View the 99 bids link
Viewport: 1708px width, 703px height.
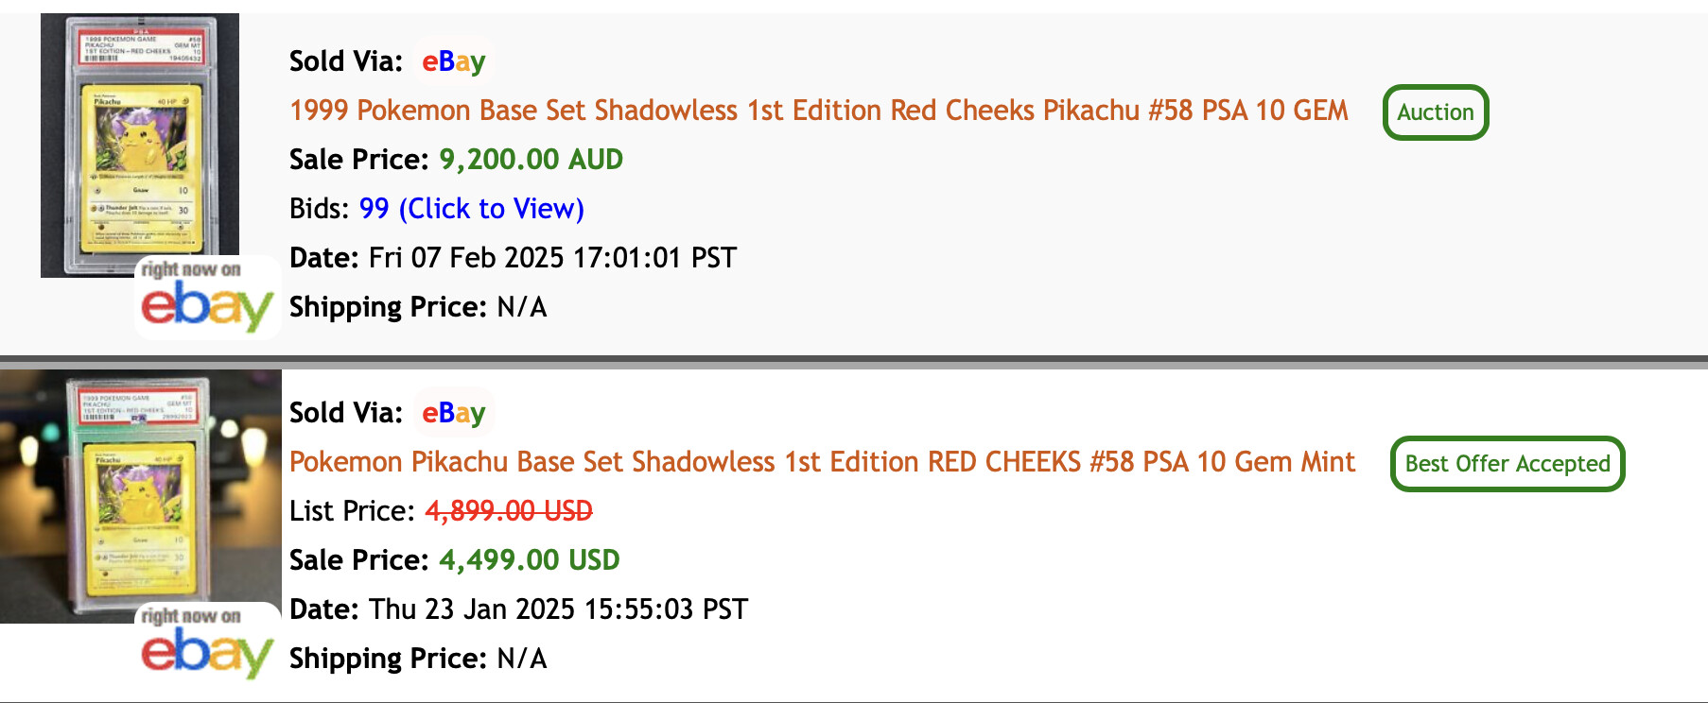click(471, 209)
